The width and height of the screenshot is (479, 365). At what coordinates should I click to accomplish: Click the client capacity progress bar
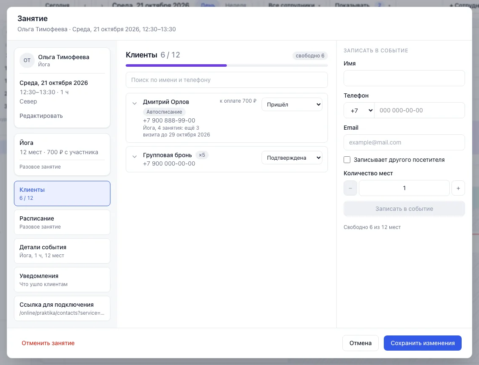[x=227, y=65]
